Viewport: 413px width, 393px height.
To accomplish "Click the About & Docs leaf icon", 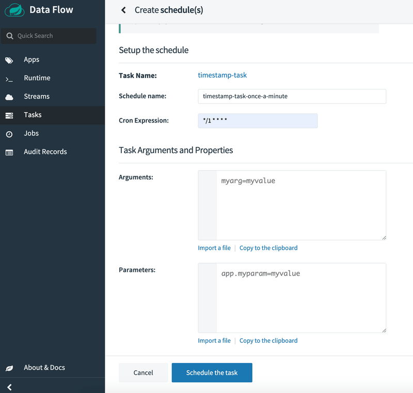I will click(x=9, y=368).
